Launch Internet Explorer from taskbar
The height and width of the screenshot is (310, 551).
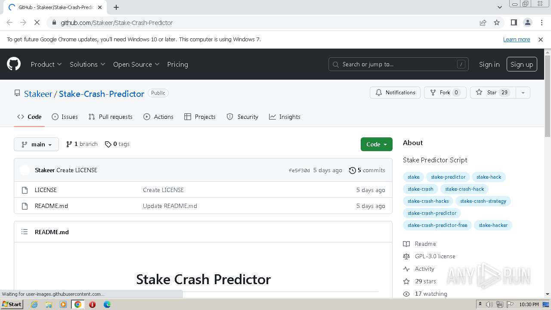pos(34,304)
